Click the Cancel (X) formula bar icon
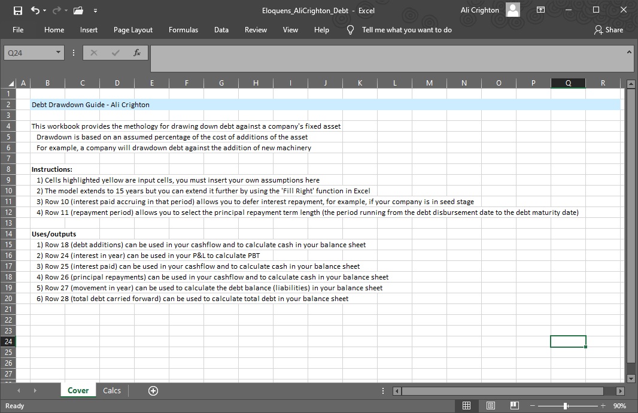Viewport: 638px width, 413px height. point(93,53)
